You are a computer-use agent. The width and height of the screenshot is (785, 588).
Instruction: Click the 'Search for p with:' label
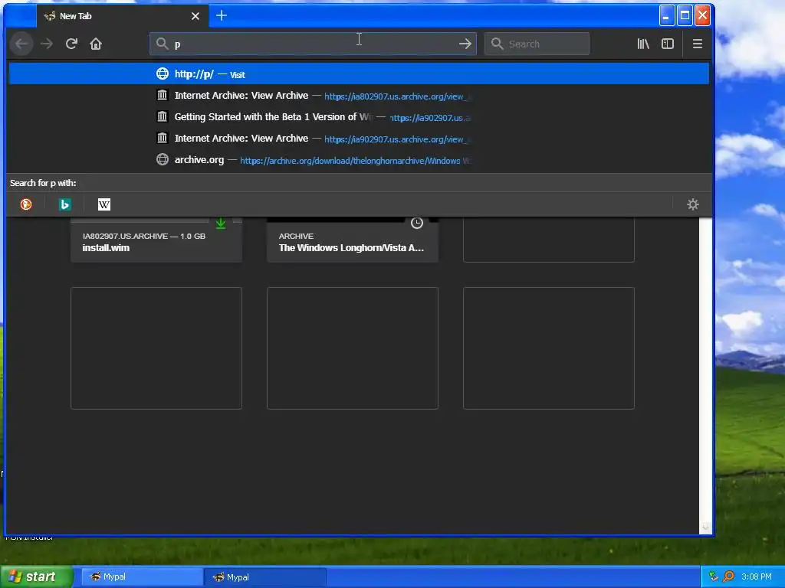coord(43,183)
